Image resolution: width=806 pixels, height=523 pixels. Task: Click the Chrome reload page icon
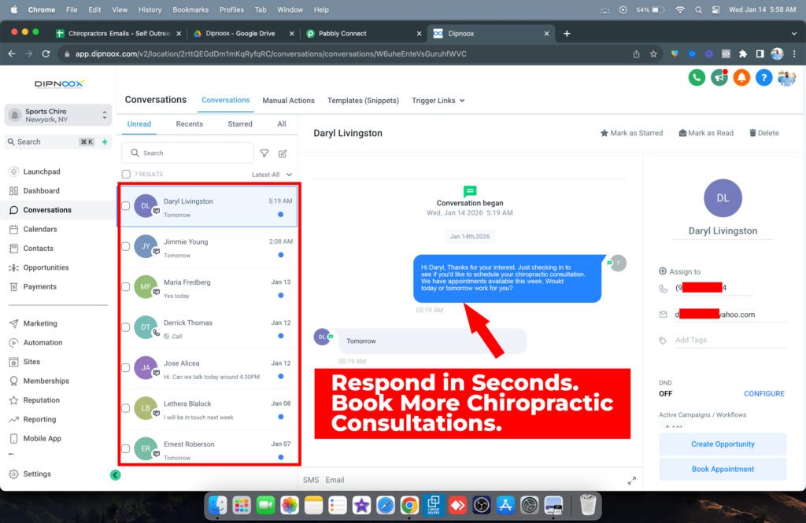point(46,53)
